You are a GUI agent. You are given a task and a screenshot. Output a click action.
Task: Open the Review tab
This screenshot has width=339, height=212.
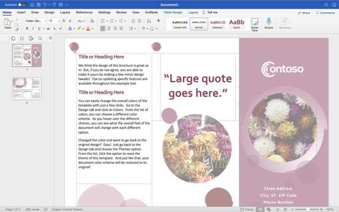[x=121, y=12]
